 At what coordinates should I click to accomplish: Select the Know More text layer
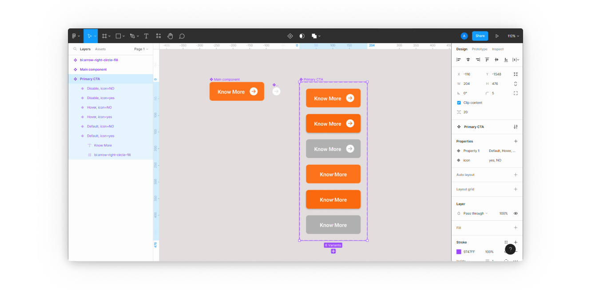click(111, 145)
